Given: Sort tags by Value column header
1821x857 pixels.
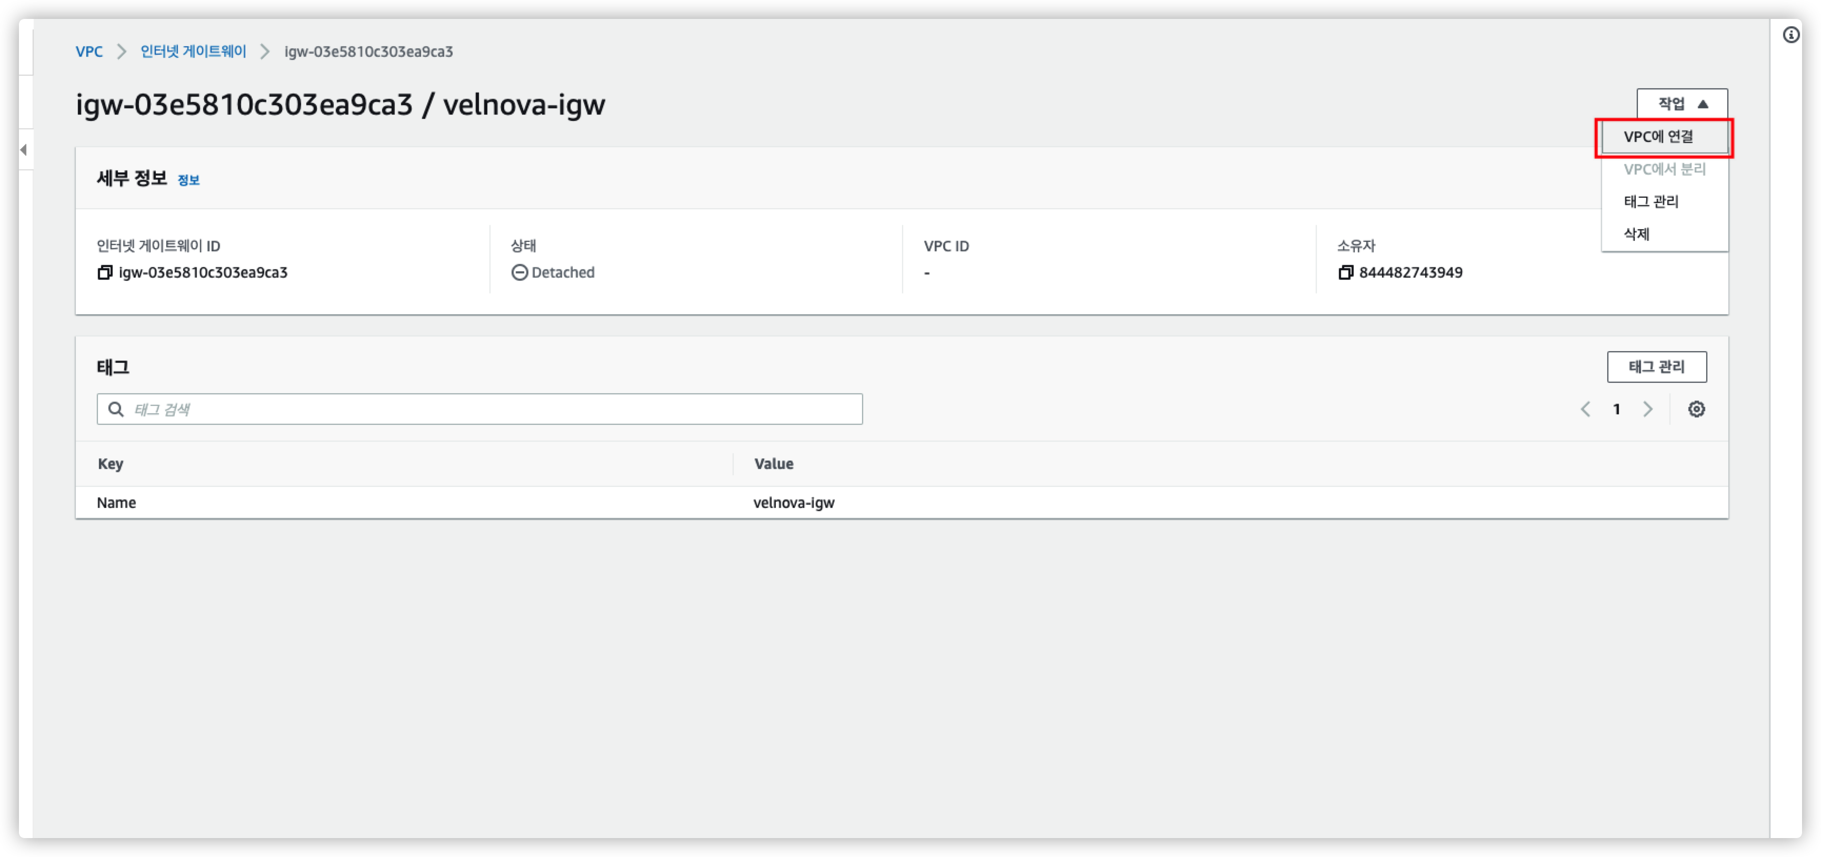Looking at the screenshot, I should point(773,464).
